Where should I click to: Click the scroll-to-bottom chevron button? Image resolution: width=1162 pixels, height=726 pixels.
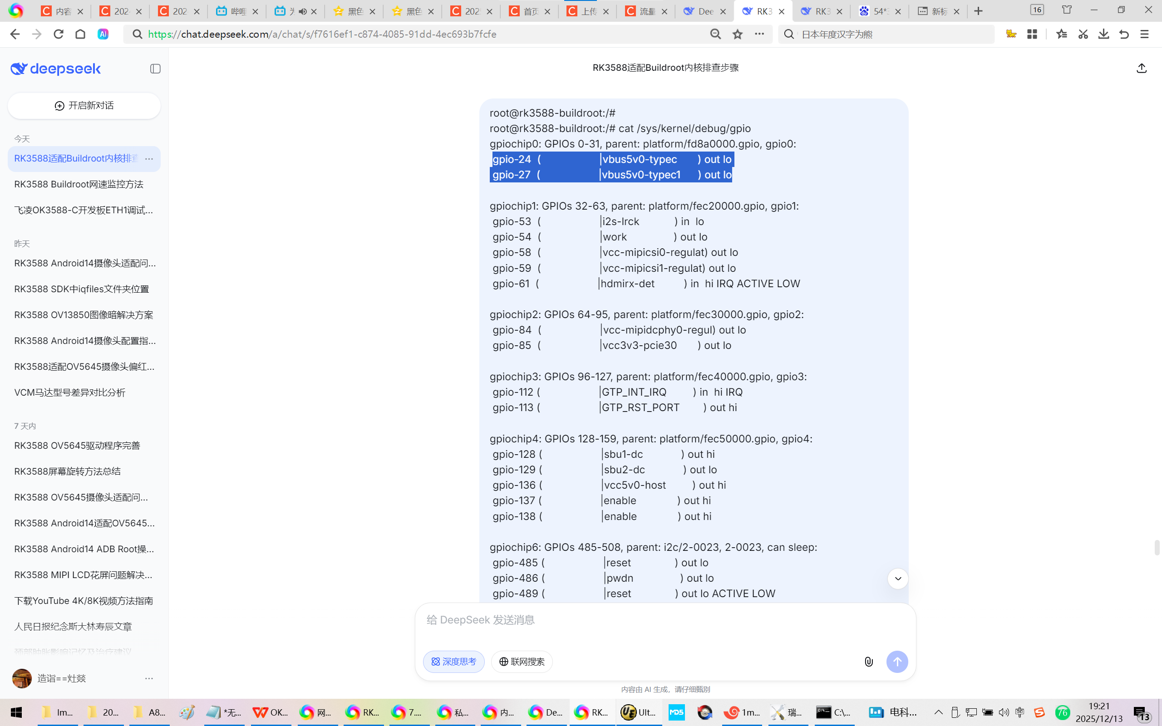coord(897,579)
